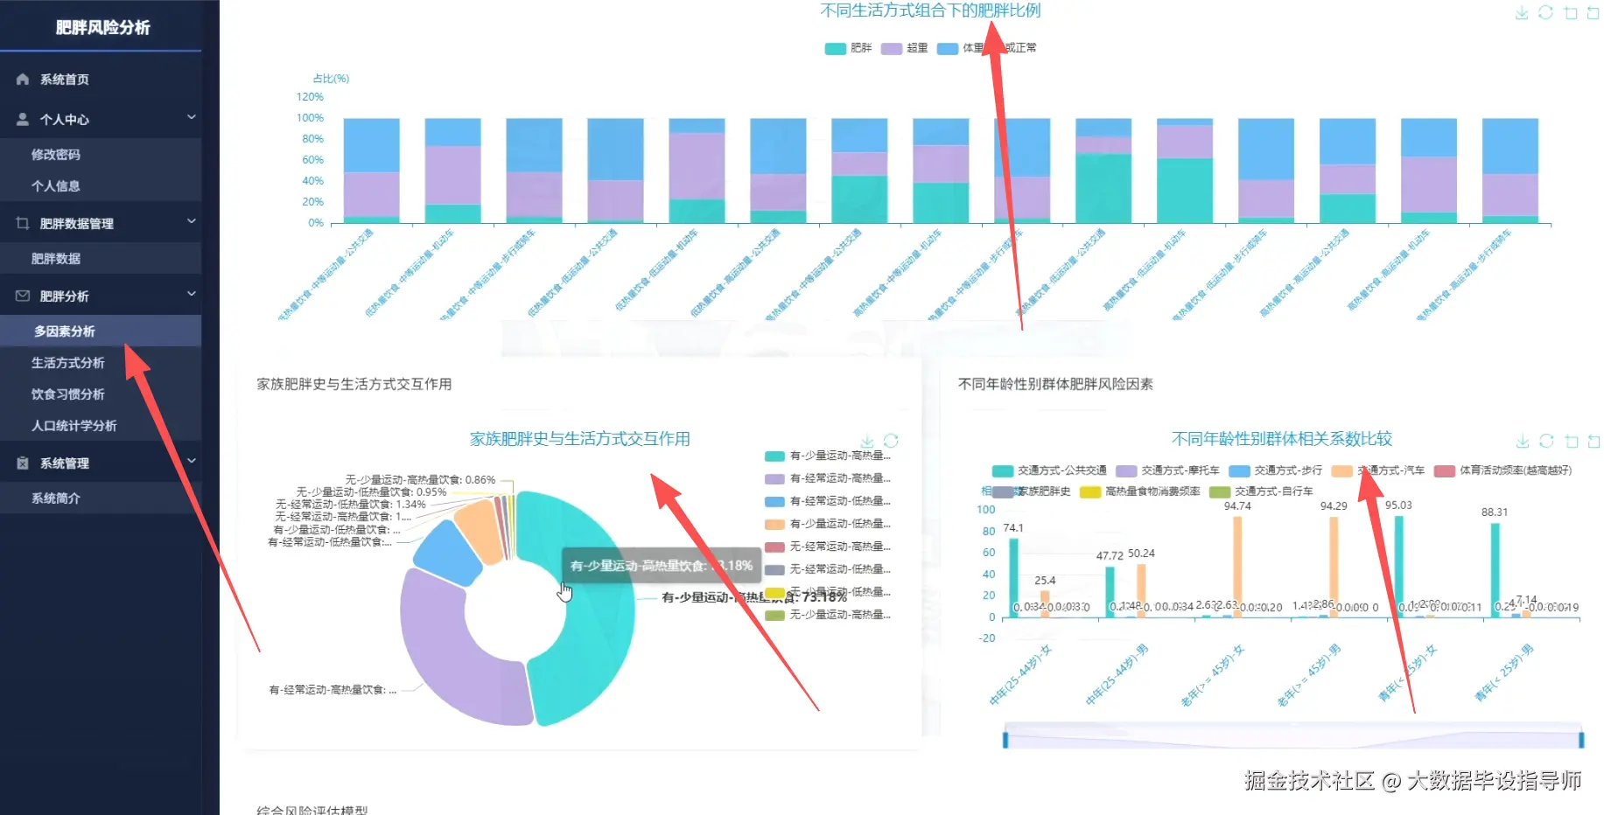Collapse the 个人中心 menu chevron

191,118
